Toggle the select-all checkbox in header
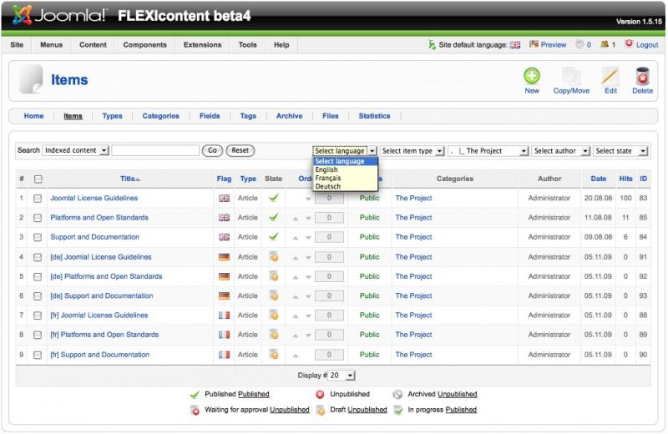 (x=38, y=179)
